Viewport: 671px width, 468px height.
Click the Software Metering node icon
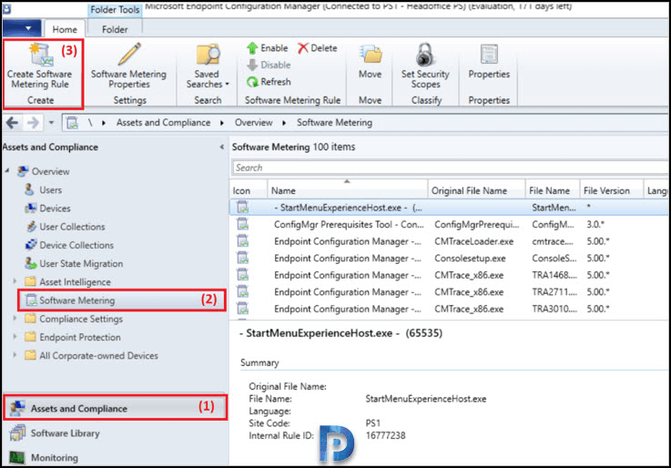tap(31, 300)
